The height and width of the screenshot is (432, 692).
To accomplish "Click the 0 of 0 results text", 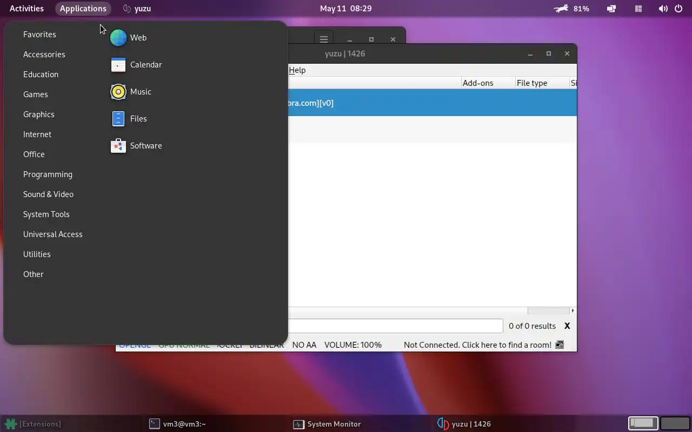I will [x=532, y=326].
